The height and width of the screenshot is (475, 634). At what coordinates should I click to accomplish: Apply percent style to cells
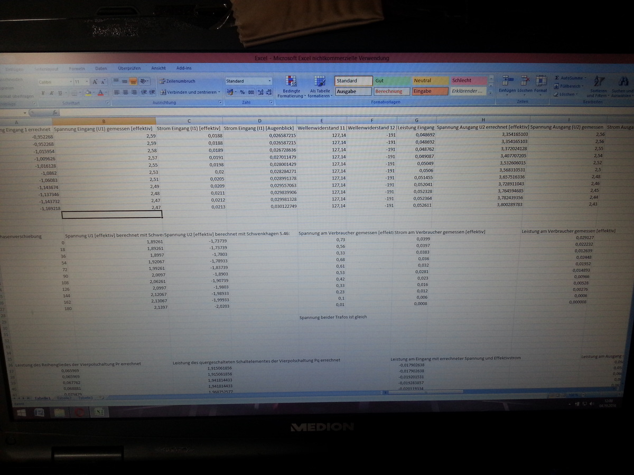point(242,92)
